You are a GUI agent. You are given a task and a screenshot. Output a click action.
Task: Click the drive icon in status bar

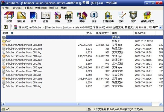(x=3, y=109)
